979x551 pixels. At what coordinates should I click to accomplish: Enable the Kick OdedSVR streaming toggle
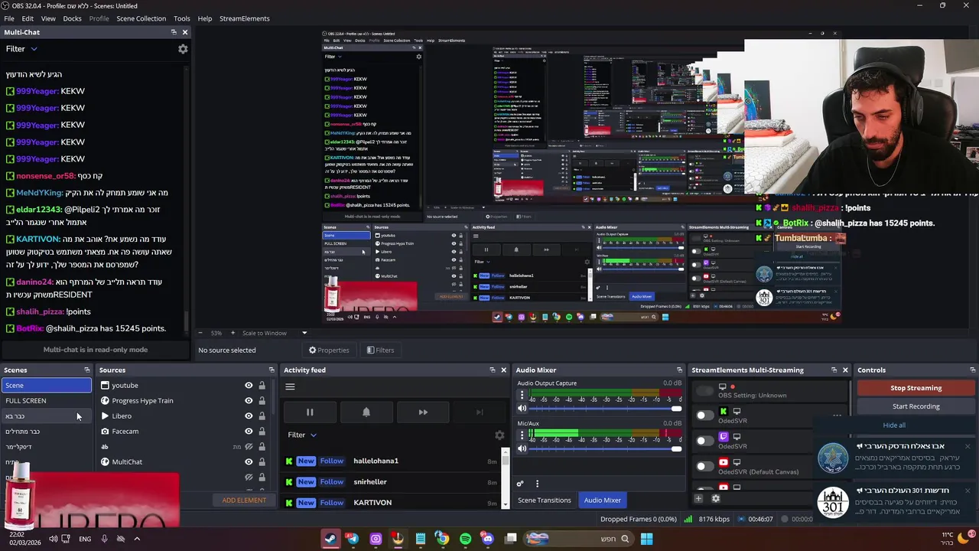pyautogui.click(x=704, y=416)
